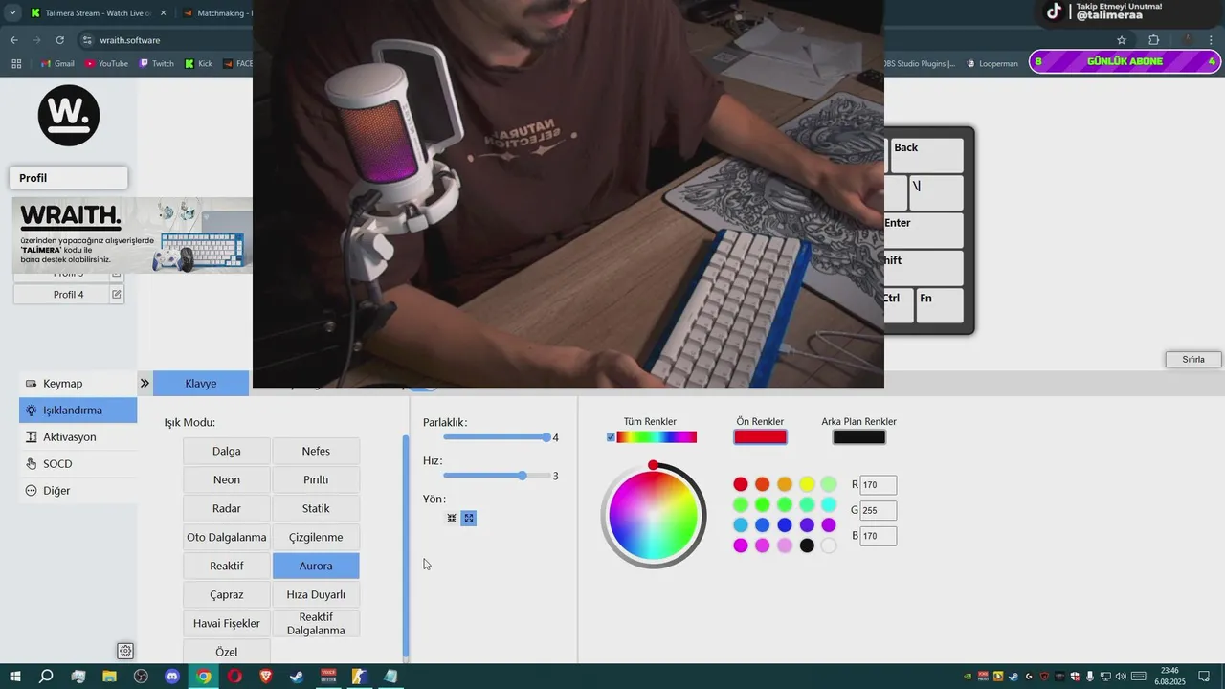Open Windows Start menu
The image size is (1225, 689).
pos(15,677)
